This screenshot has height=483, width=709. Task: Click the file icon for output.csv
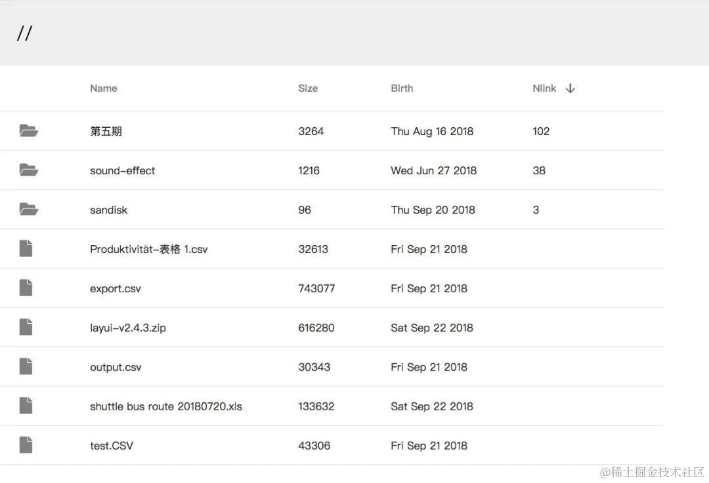pos(26,366)
